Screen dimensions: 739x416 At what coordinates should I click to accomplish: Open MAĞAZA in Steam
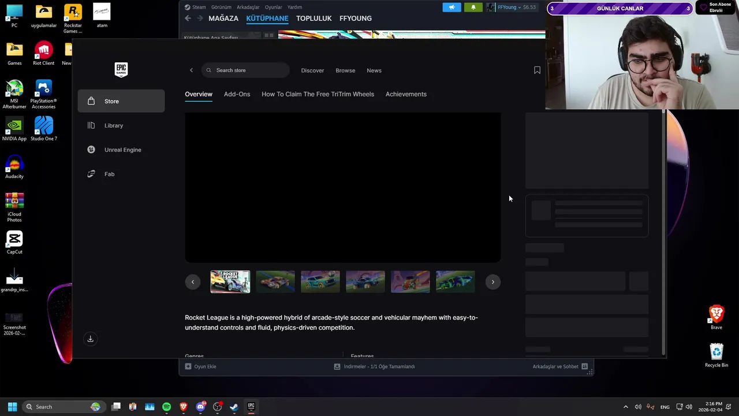point(223,18)
